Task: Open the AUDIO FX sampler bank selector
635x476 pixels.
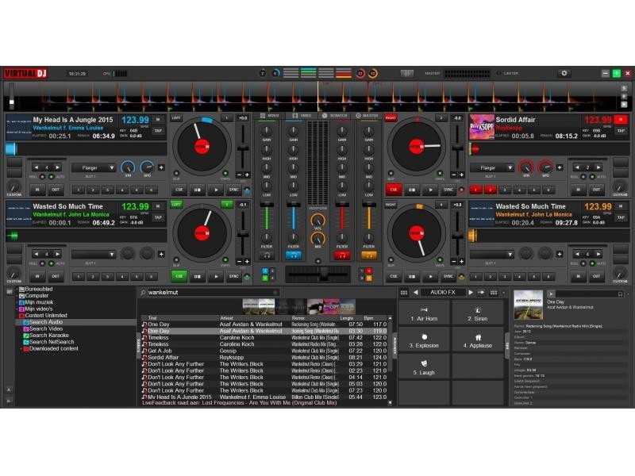Action: point(443,292)
